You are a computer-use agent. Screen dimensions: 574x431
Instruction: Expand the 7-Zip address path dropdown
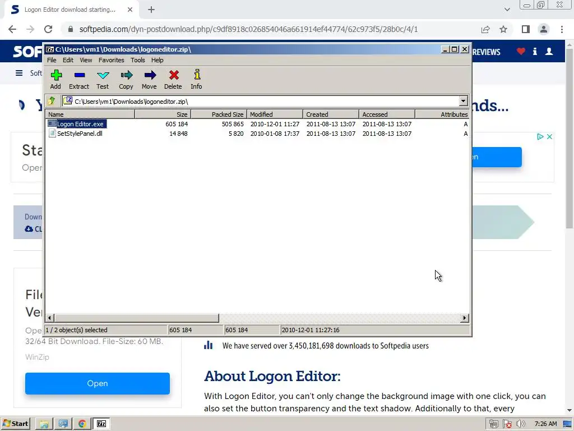[x=463, y=101]
